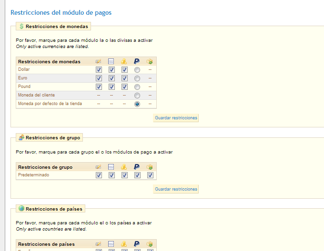Viewport: 324px width, 251px height.
Task: Click the PayPal icon in the currency restrictions table
Action: [x=137, y=61]
